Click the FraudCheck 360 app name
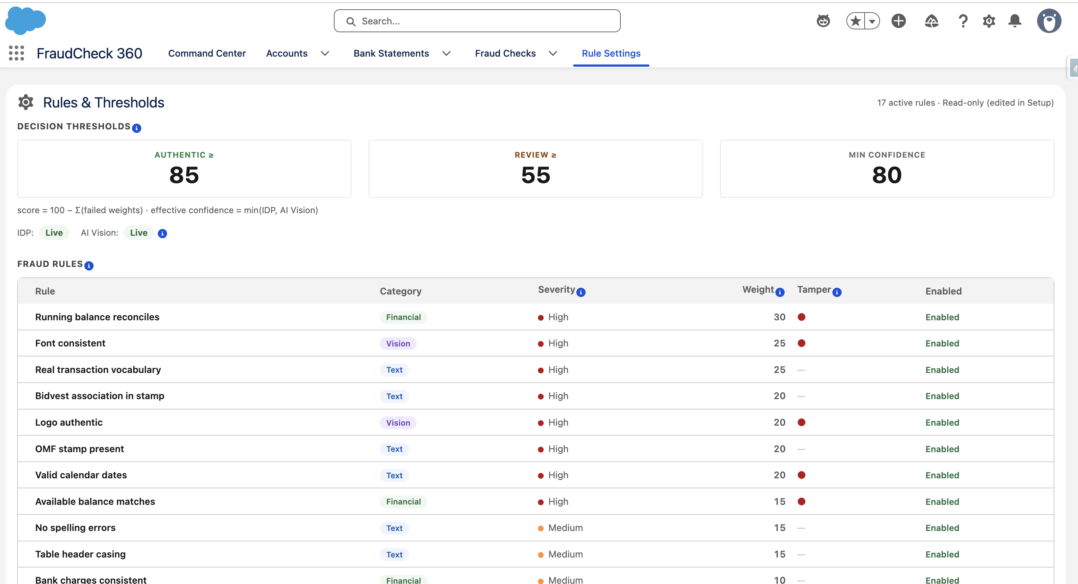 (90, 53)
